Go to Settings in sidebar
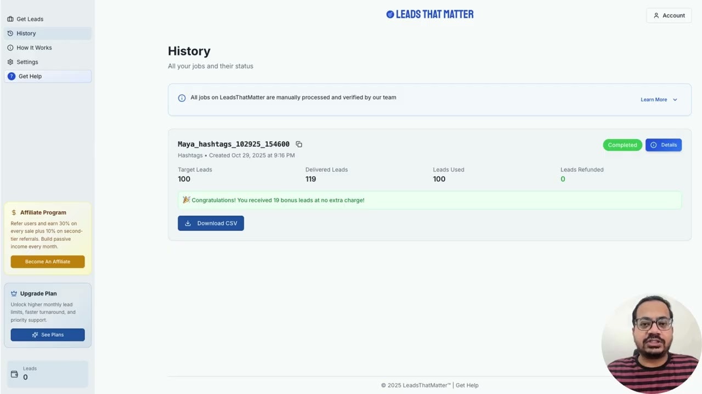Screen dimensions: 702x394 pos(48,62)
